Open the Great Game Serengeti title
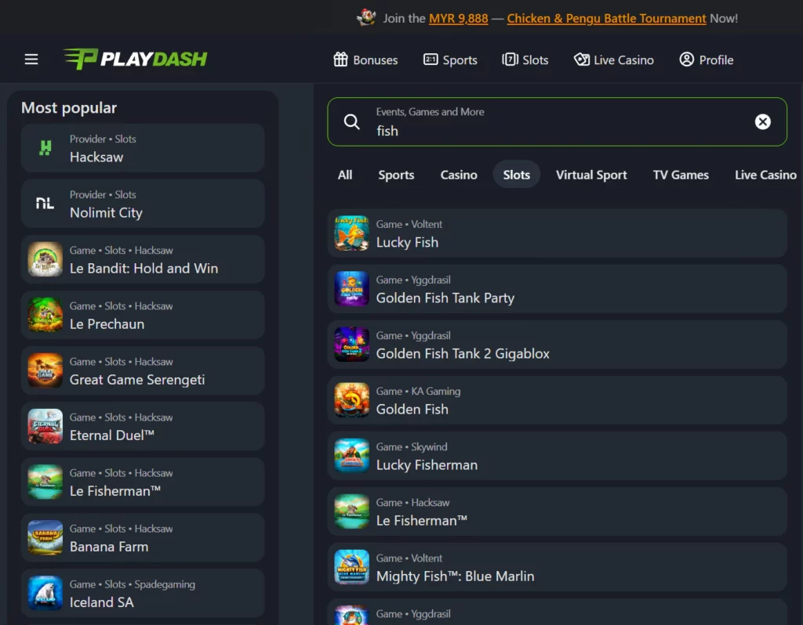803x625 pixels. 137,380
